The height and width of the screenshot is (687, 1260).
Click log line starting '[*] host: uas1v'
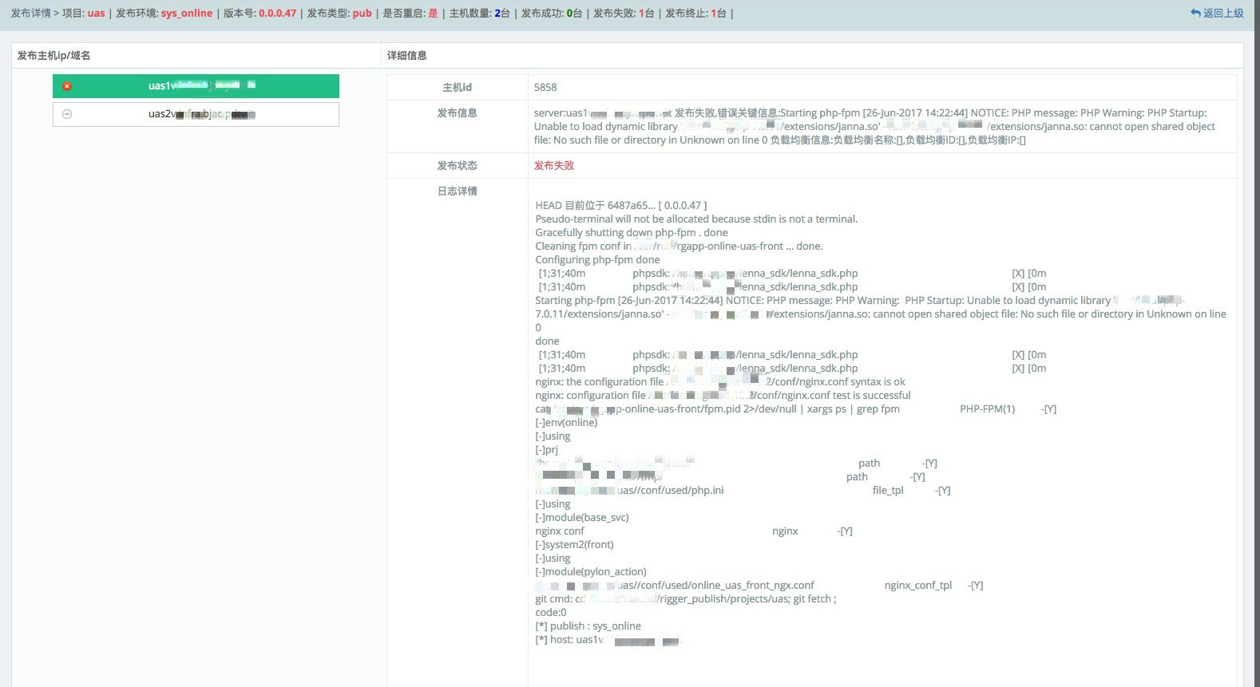coord(607,639)
